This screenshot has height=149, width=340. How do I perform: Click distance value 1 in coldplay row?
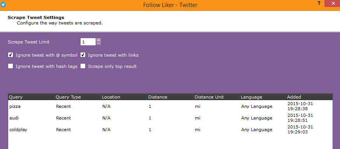point(150,130)
